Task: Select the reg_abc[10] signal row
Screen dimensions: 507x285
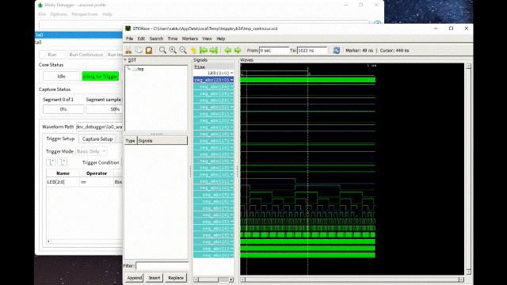Action: tap(213, 188)
